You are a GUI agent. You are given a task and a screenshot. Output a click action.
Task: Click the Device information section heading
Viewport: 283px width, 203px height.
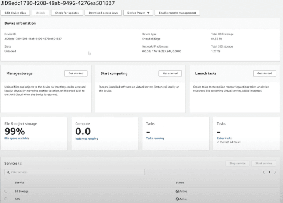[20, 23]
